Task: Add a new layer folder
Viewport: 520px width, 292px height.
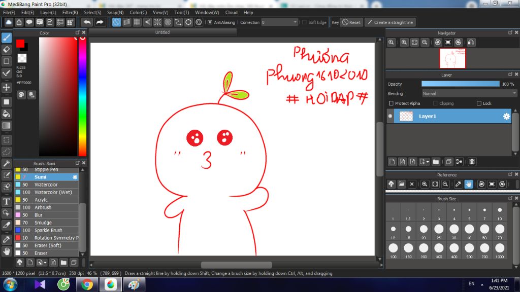Action: coord(436,162)
